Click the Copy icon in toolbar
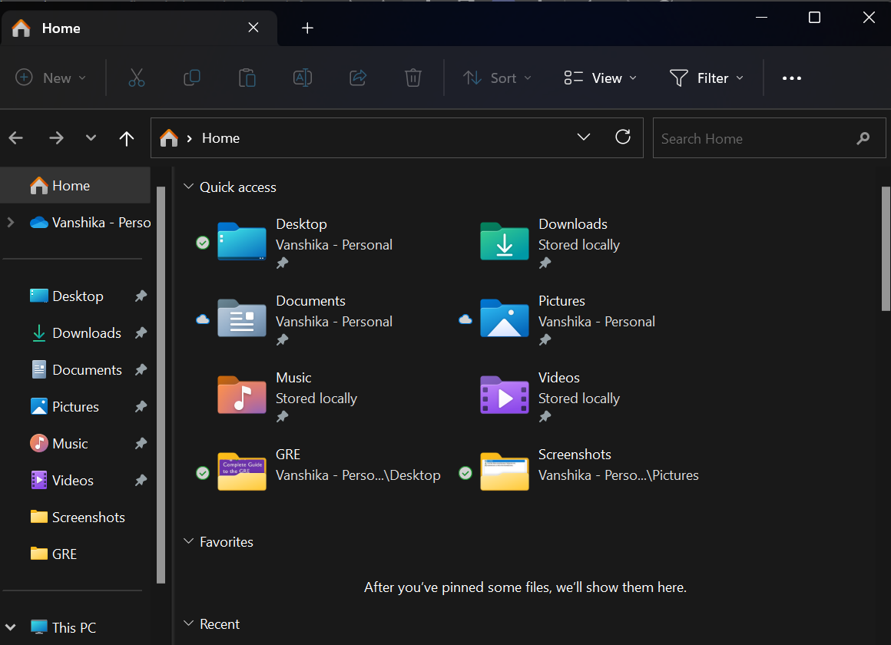891x645 pixels. pos(192,78)
